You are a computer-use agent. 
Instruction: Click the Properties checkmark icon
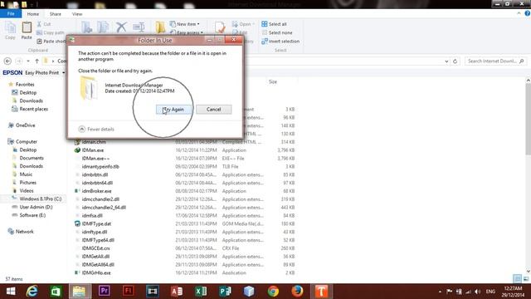click(x=220, y=27)
